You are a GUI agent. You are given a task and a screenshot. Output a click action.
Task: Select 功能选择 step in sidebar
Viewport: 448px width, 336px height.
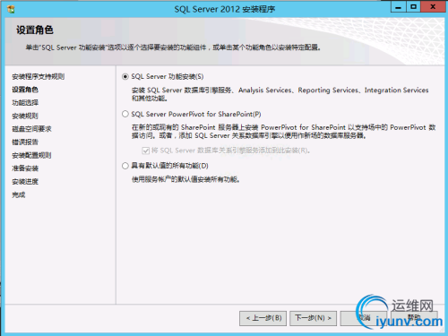click(x=25, y=103)
